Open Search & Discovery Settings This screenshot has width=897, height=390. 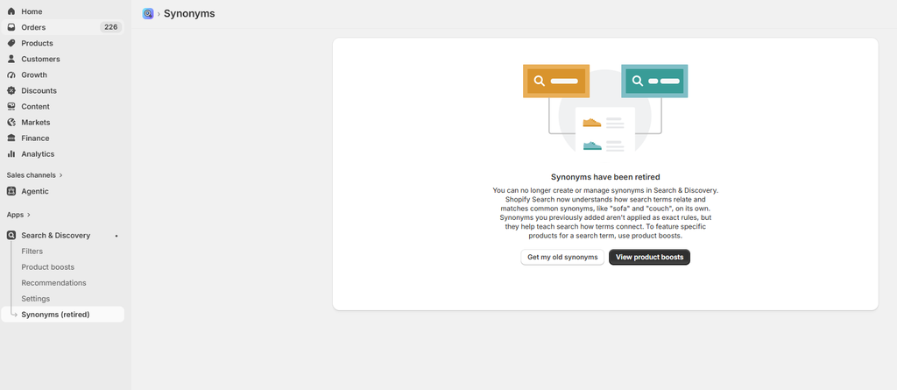(35, 299)
